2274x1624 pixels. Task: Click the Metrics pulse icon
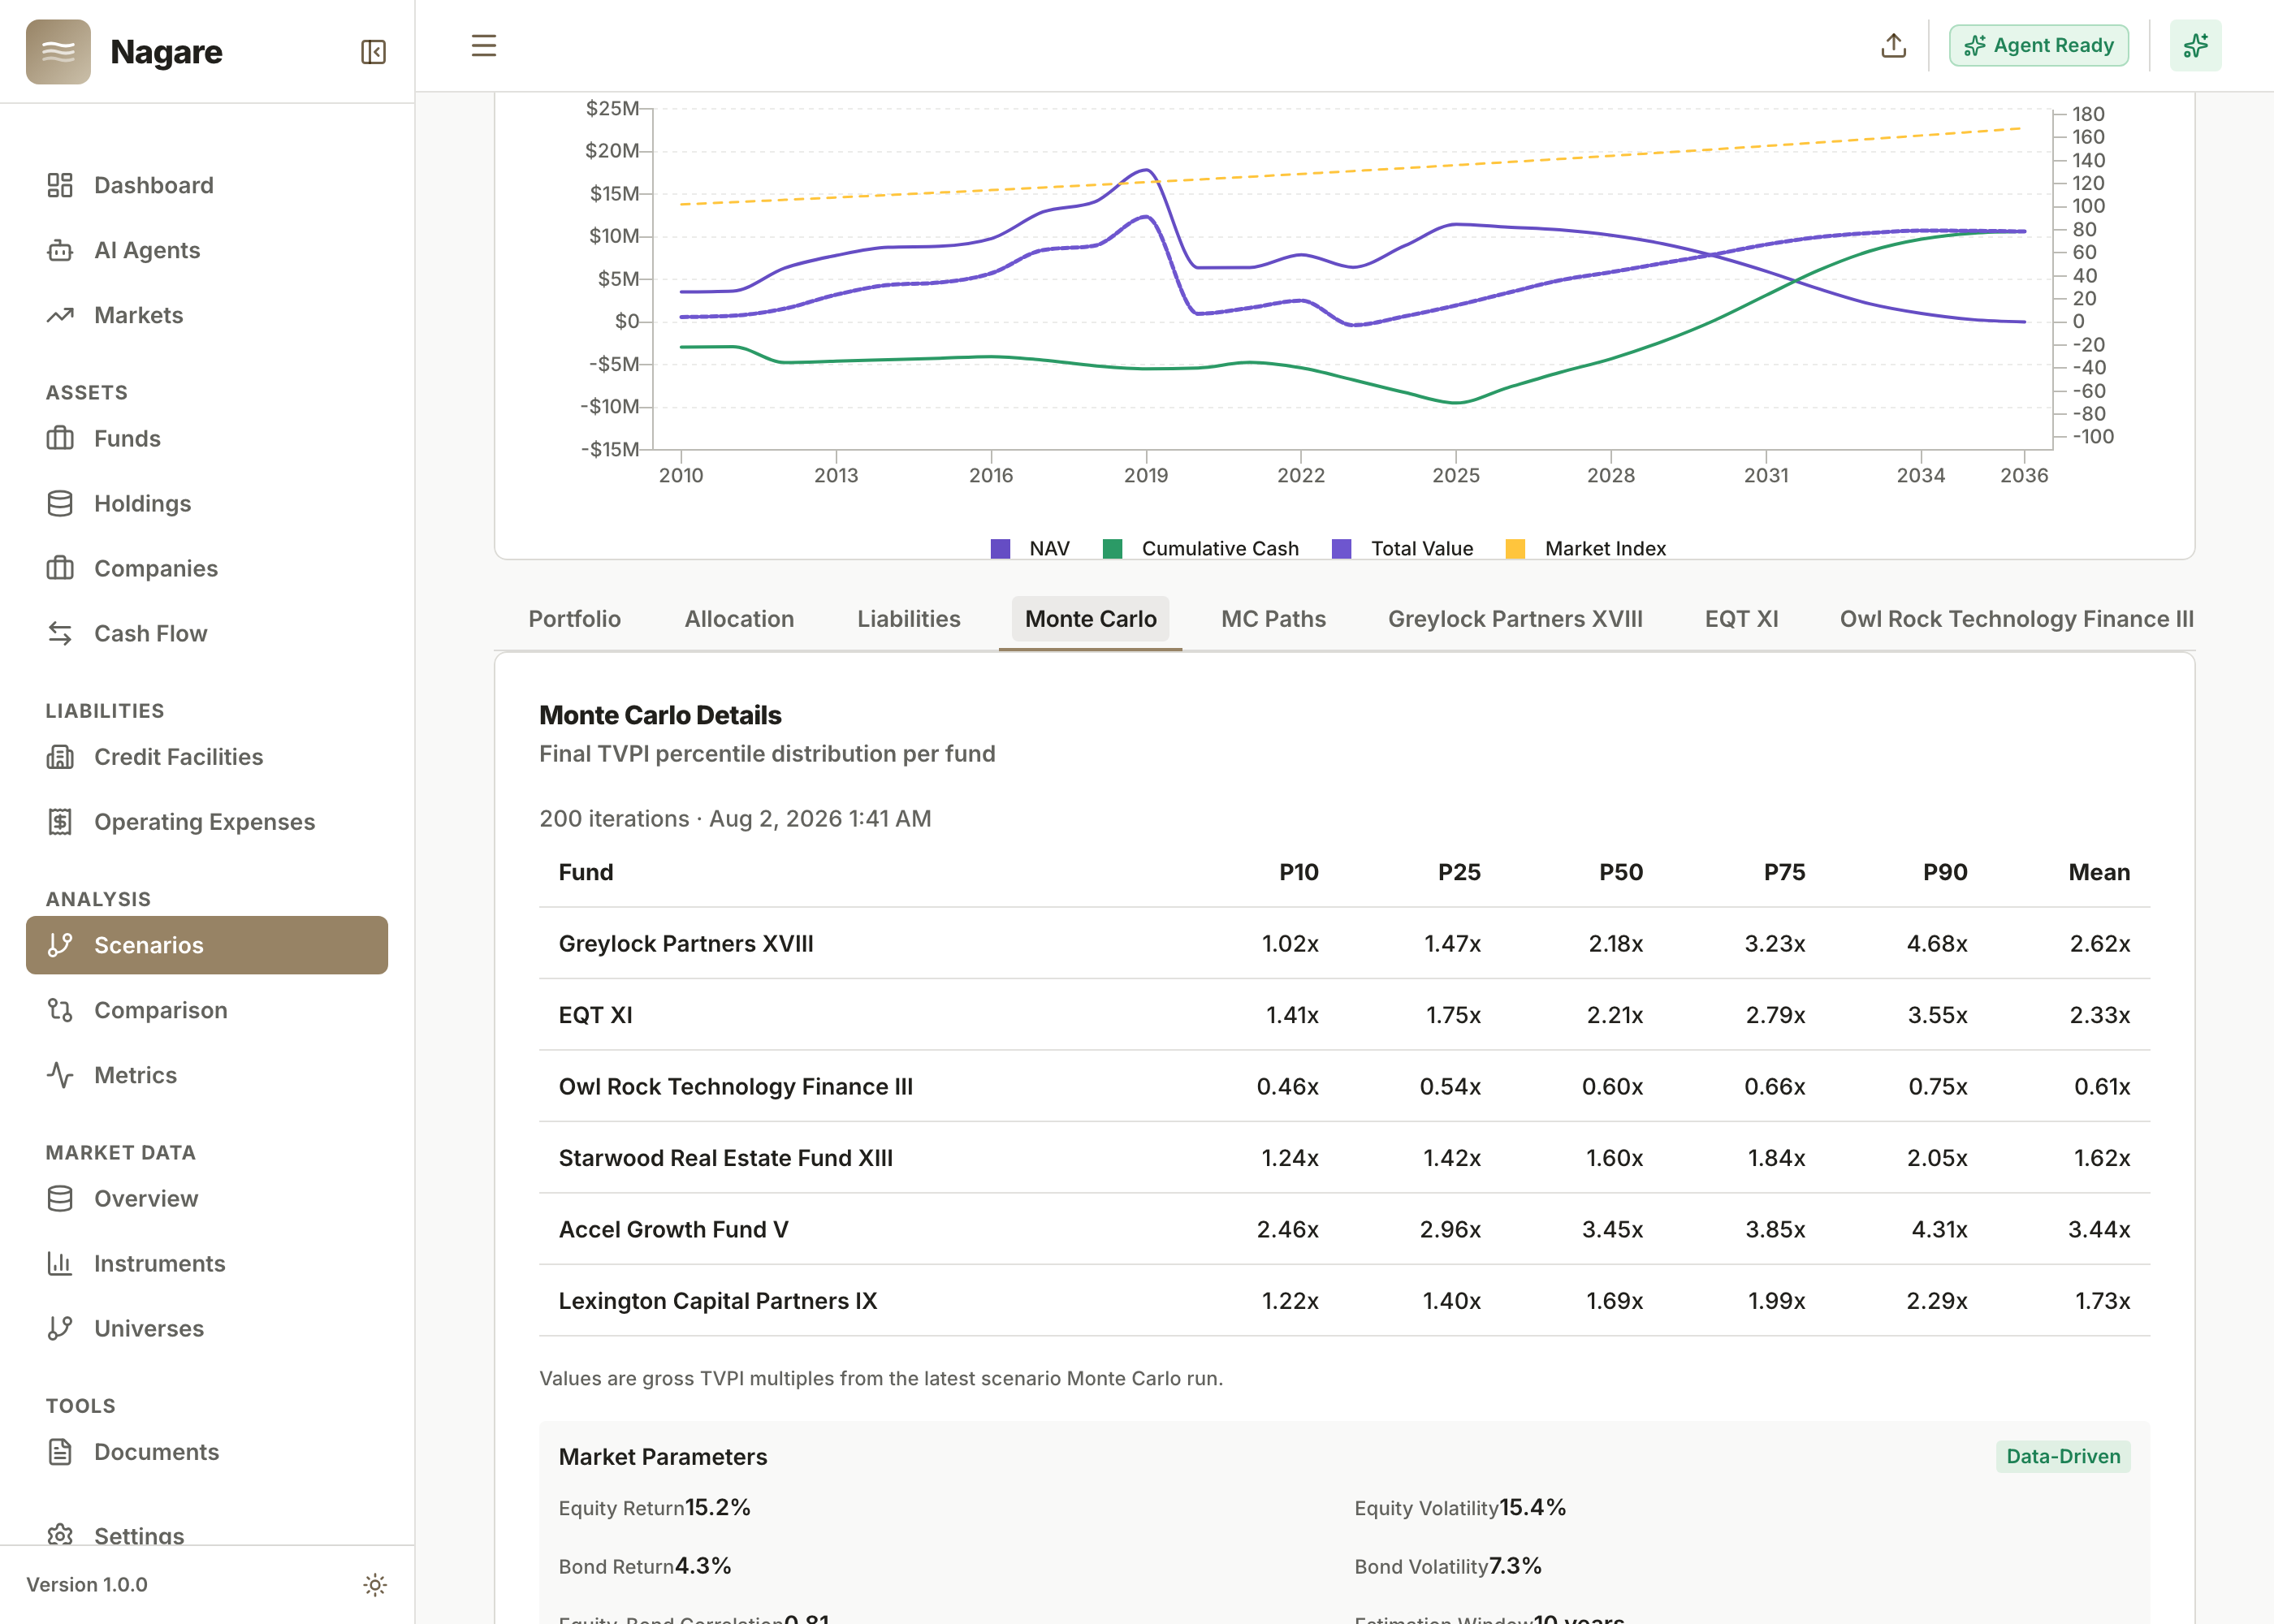60,1075
